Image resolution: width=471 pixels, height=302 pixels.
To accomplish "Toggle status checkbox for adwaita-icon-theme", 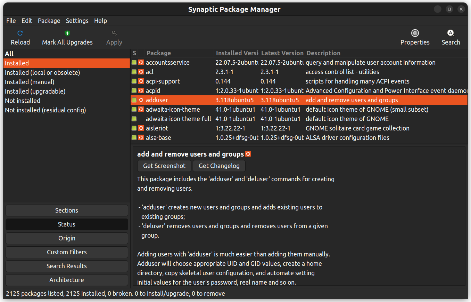I will tap(134, 110).
